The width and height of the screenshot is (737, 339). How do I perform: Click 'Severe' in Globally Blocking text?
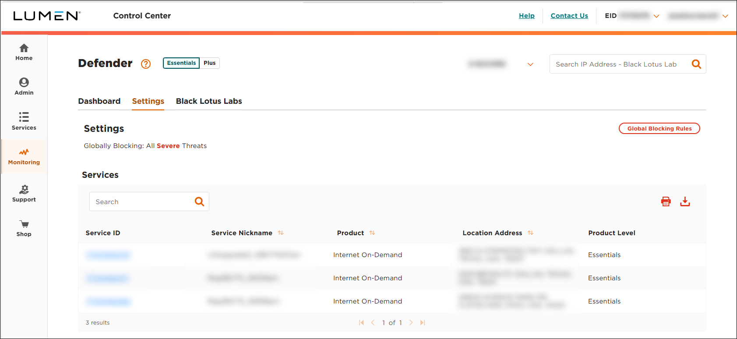(168, 146)
